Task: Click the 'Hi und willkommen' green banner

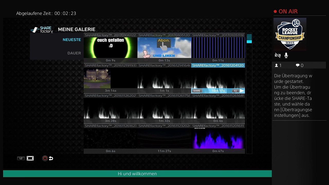Action: [137, 174]
